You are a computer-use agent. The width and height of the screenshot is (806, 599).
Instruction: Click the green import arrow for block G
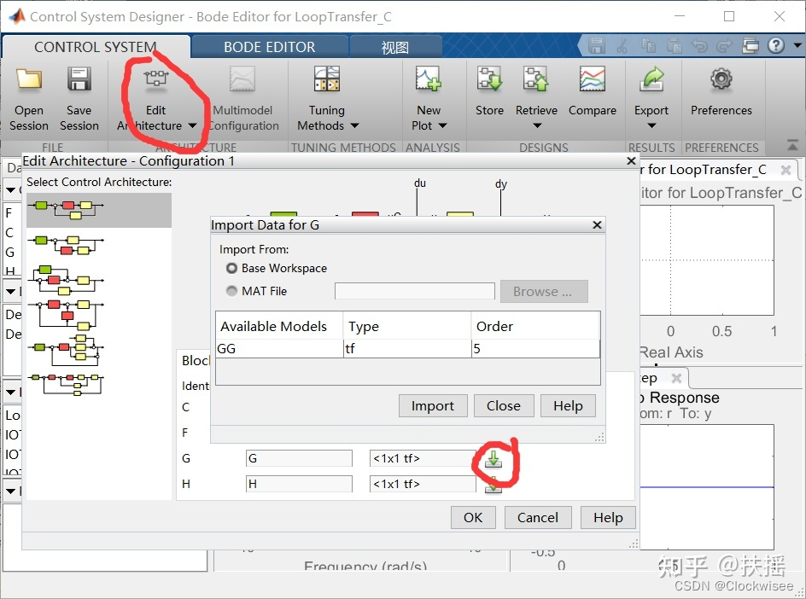tap(493, 458)
